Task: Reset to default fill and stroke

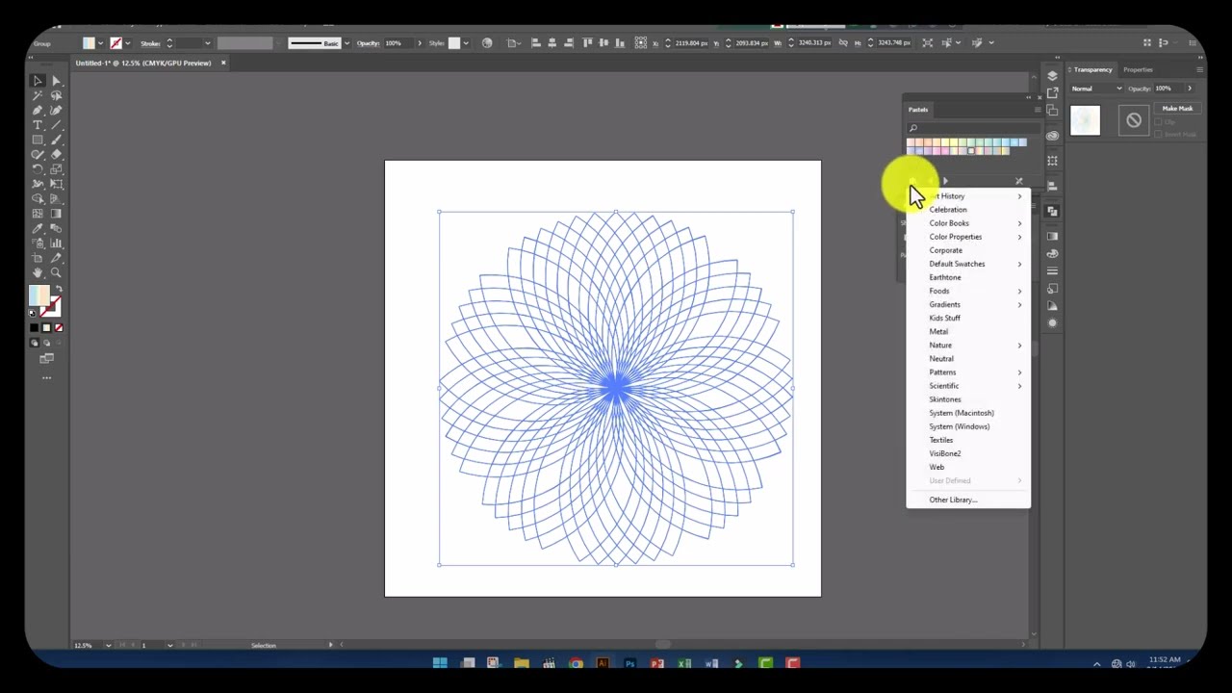Action: (33, 313)
